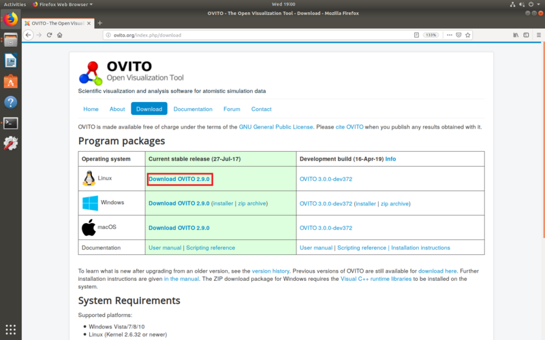
Task: Open the page actions three-dot menu
Action: point(450,35)
